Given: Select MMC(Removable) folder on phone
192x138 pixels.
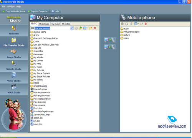Looking at the screenshot, I should point(130,32).
